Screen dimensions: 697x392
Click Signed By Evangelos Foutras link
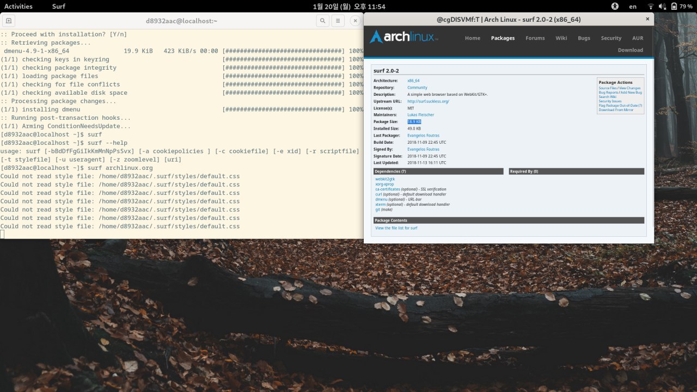coord(423,149)
